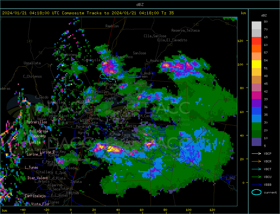280x214 pixels.
Task: Pick the magenta 39–42 dBZ swatch
Action: (256, 95)
